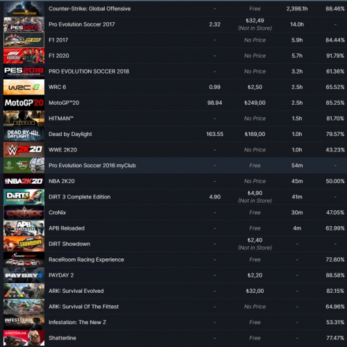The height and width of the screenshot is (347, 347).
Task: Select the Dead by Daylight title
Action: point(70,134)
